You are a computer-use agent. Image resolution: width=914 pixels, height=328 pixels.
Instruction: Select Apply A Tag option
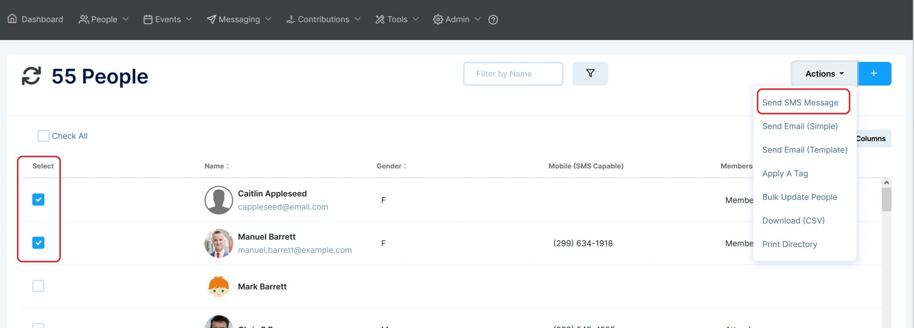coord(785,173)
